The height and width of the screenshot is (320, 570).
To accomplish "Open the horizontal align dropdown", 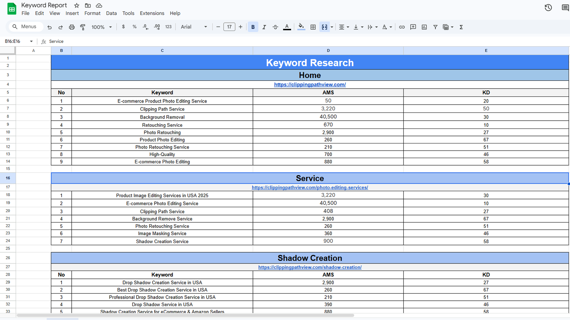I will [344, 27].
